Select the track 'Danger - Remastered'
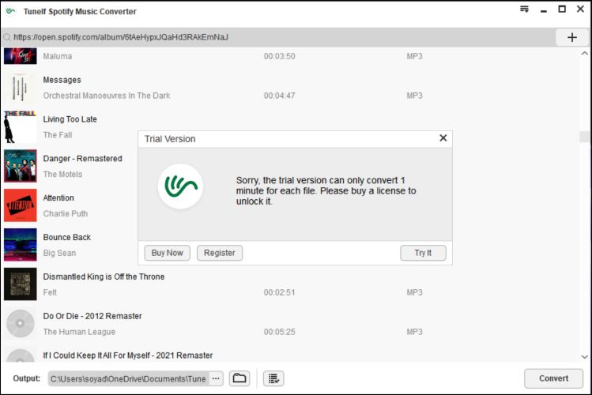This screenshot has height=395, width=592. coord(83,159)
